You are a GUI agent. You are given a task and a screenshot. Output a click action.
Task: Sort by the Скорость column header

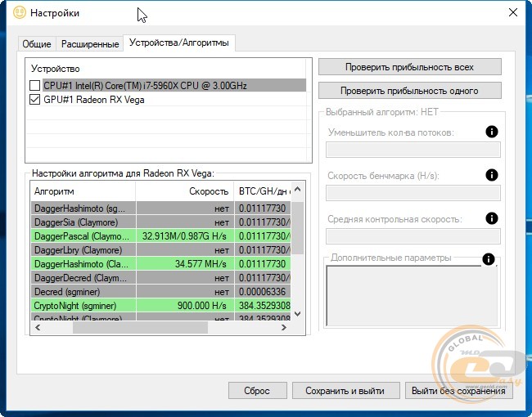click(x=185, y=191)
